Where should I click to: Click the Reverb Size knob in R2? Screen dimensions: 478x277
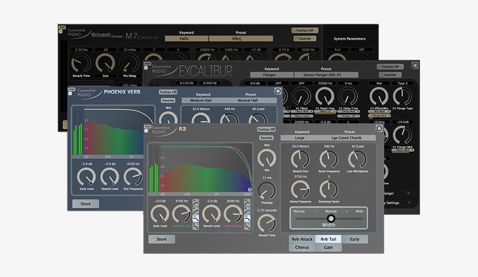click(x=300, y=159)
